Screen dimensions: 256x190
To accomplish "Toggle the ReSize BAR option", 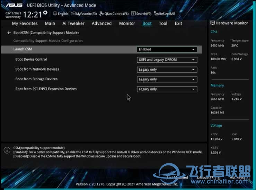I will point(165,14).
